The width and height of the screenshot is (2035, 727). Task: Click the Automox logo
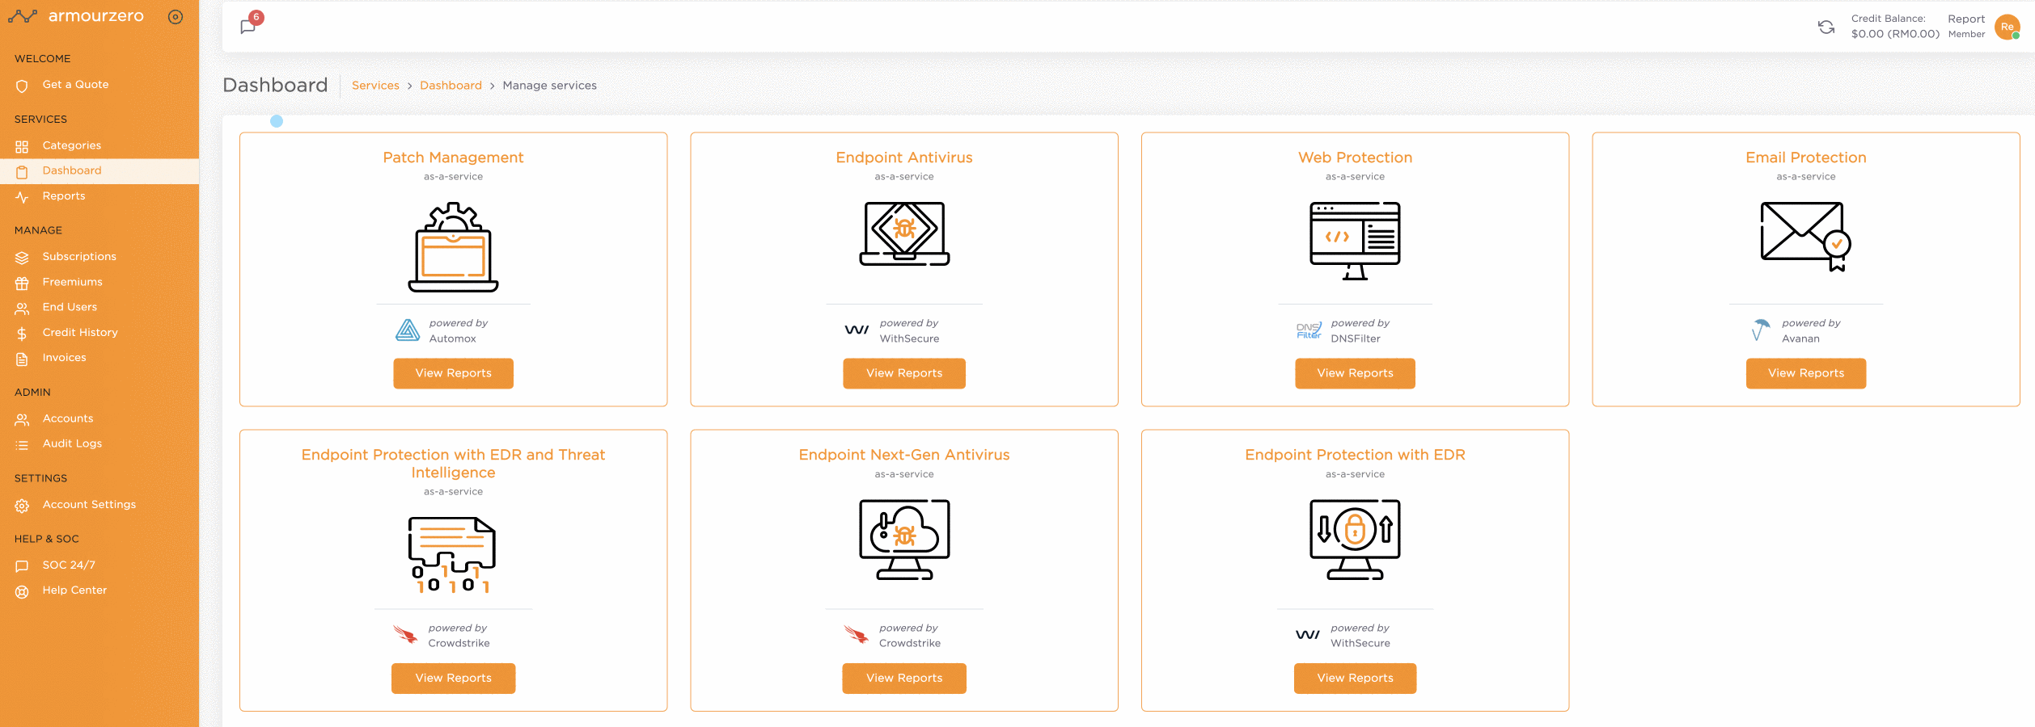point(408,330)
